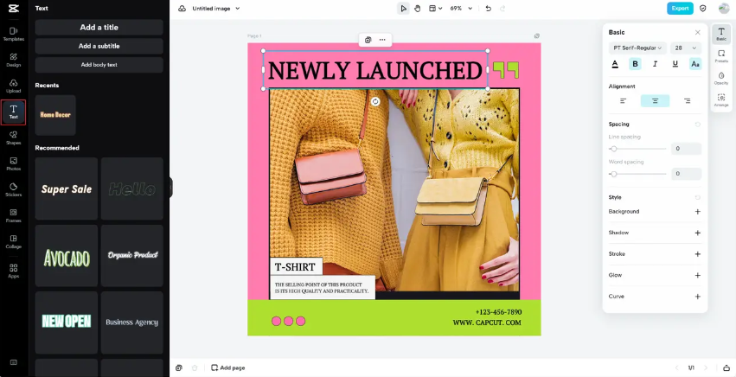Click the Word spacing value field
Viewport: 736px width, 377px height.
coord(686,174)
